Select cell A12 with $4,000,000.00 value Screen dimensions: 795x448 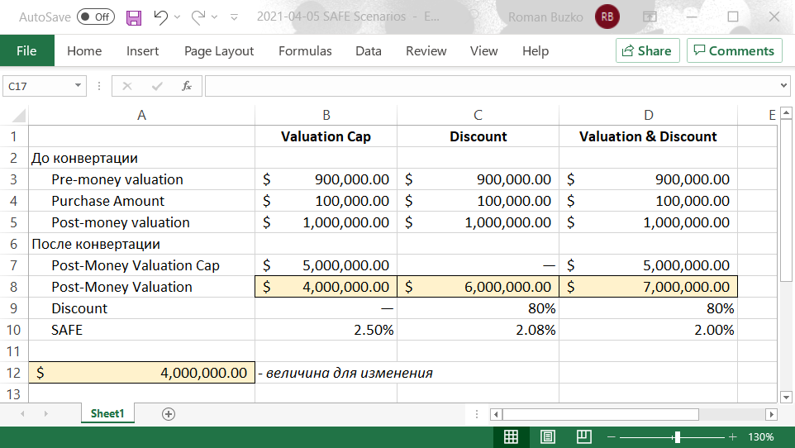tap(141, 373)
